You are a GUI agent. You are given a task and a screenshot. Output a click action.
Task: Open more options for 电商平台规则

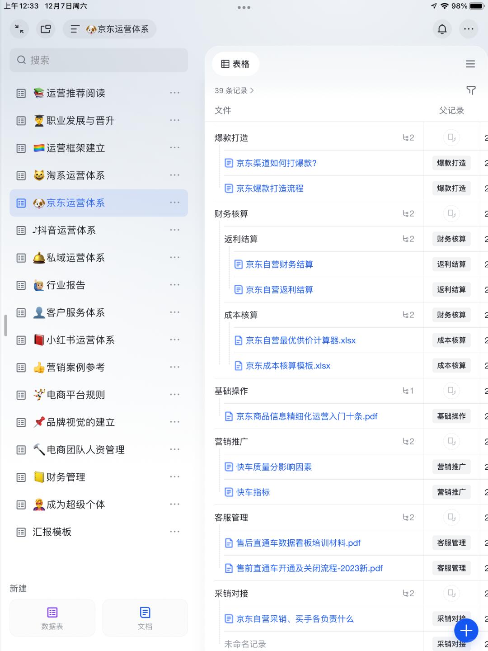coord(175,395)
